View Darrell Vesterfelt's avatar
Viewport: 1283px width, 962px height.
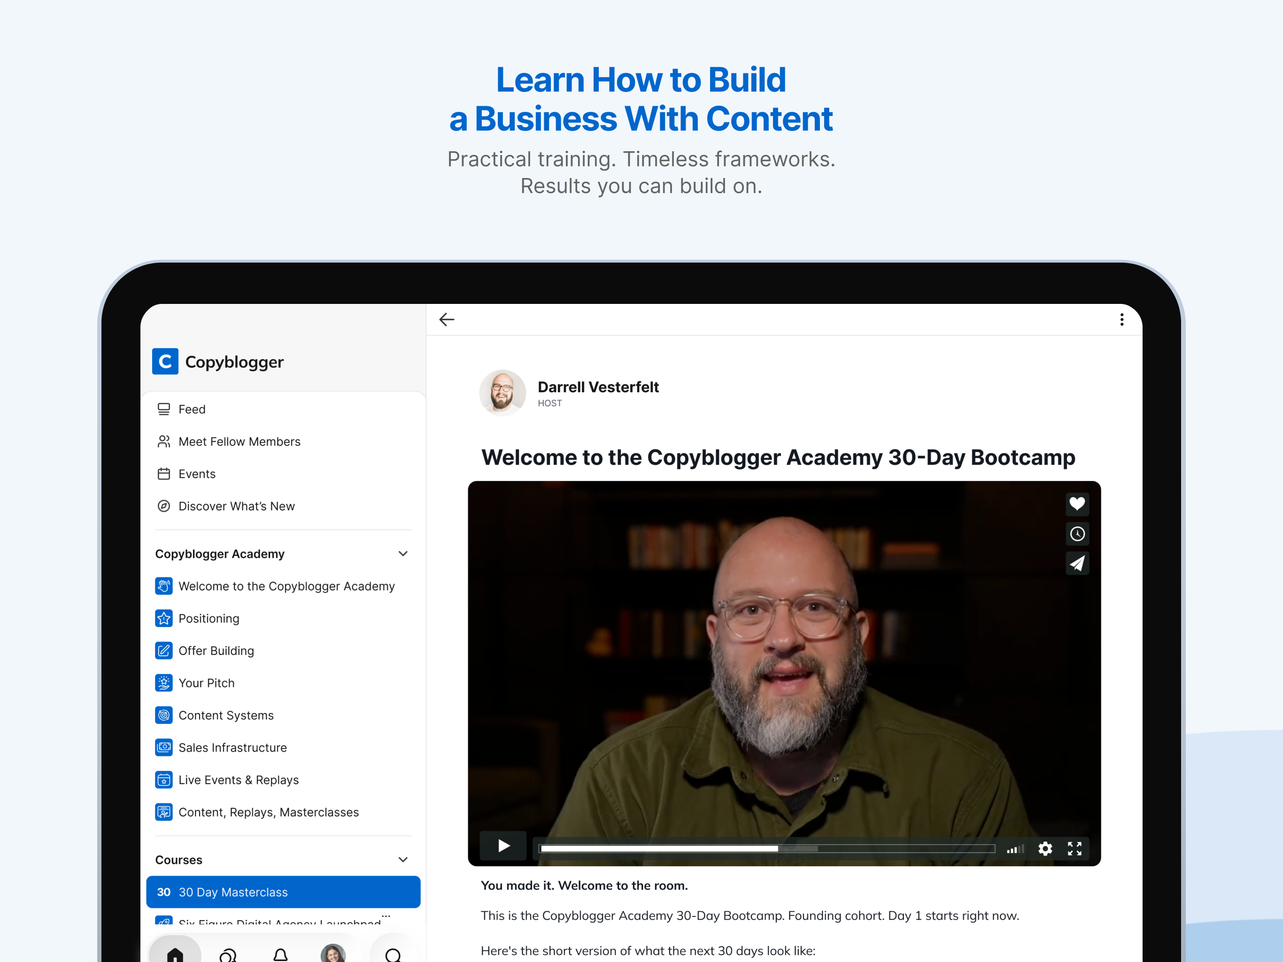[502, 393]
